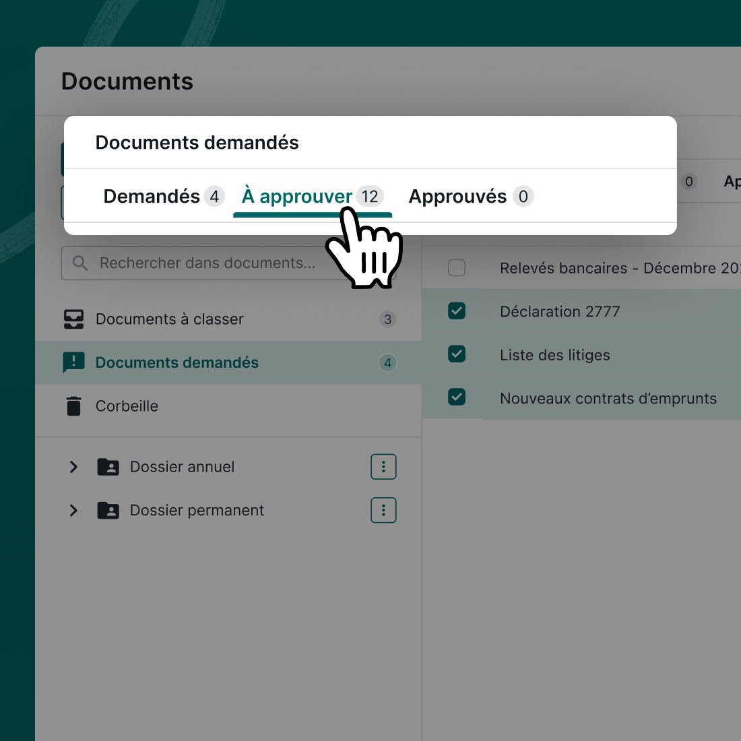Open Dossier permanent three-dot options menu
Screen dimensions: 741x741
(x=383, y=511)
